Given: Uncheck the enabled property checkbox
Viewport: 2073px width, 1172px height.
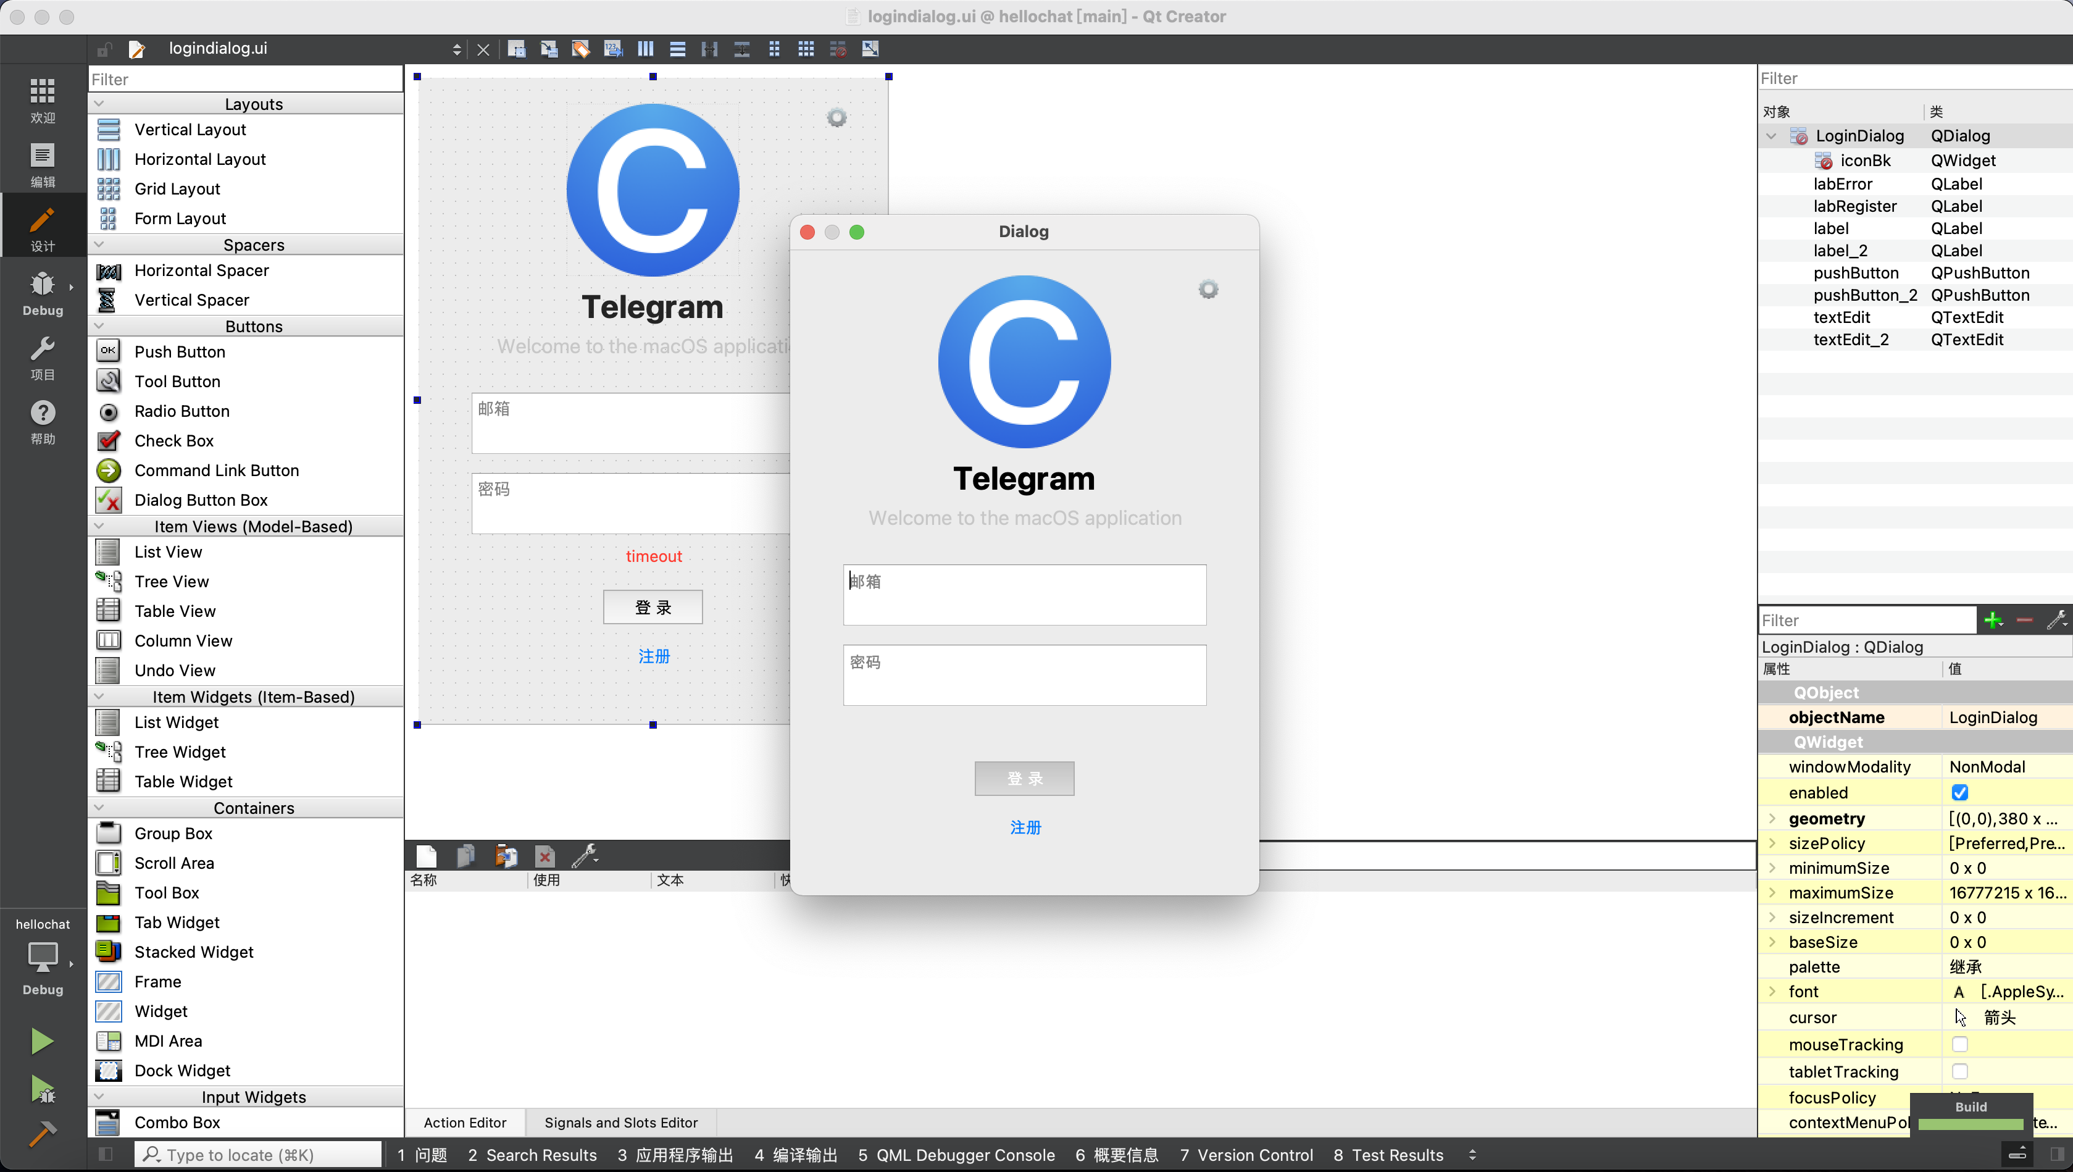Looking at the screenshot, I should tap(1959, 792).
